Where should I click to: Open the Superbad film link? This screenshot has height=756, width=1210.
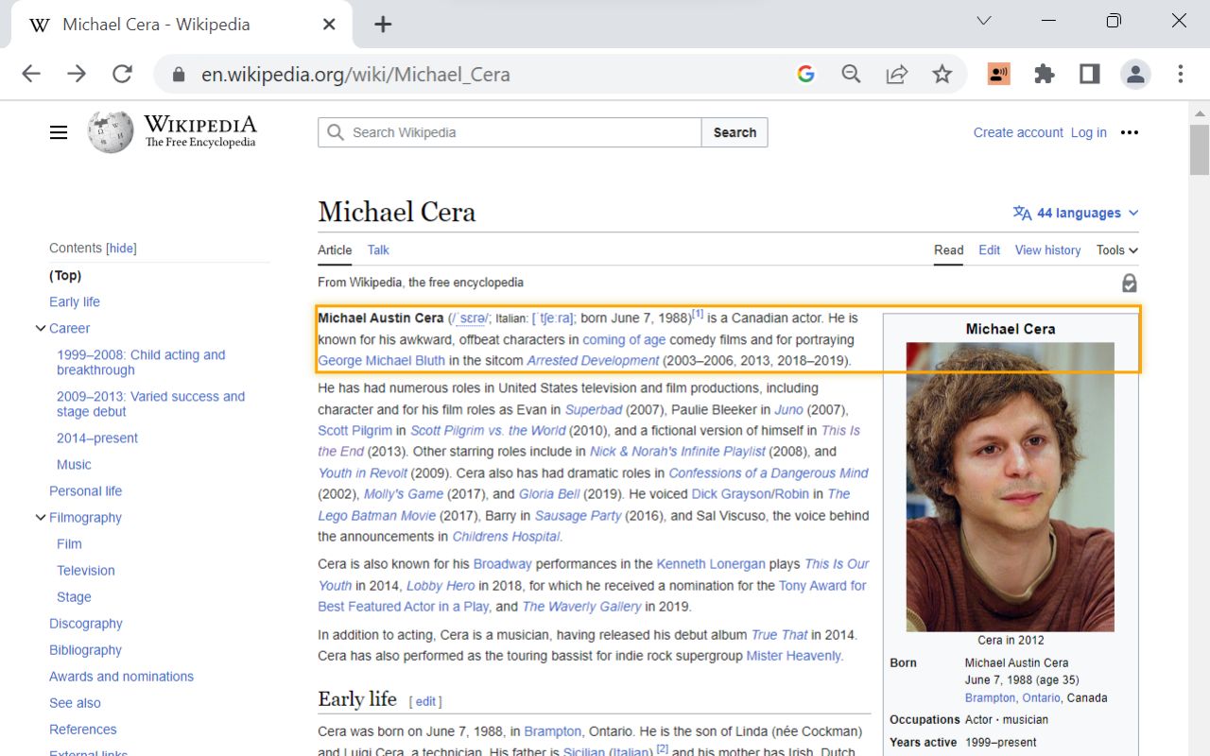pos(594,410)
